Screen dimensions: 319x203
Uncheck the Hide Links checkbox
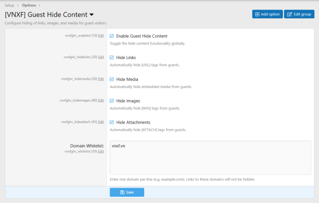coord(112,58)
